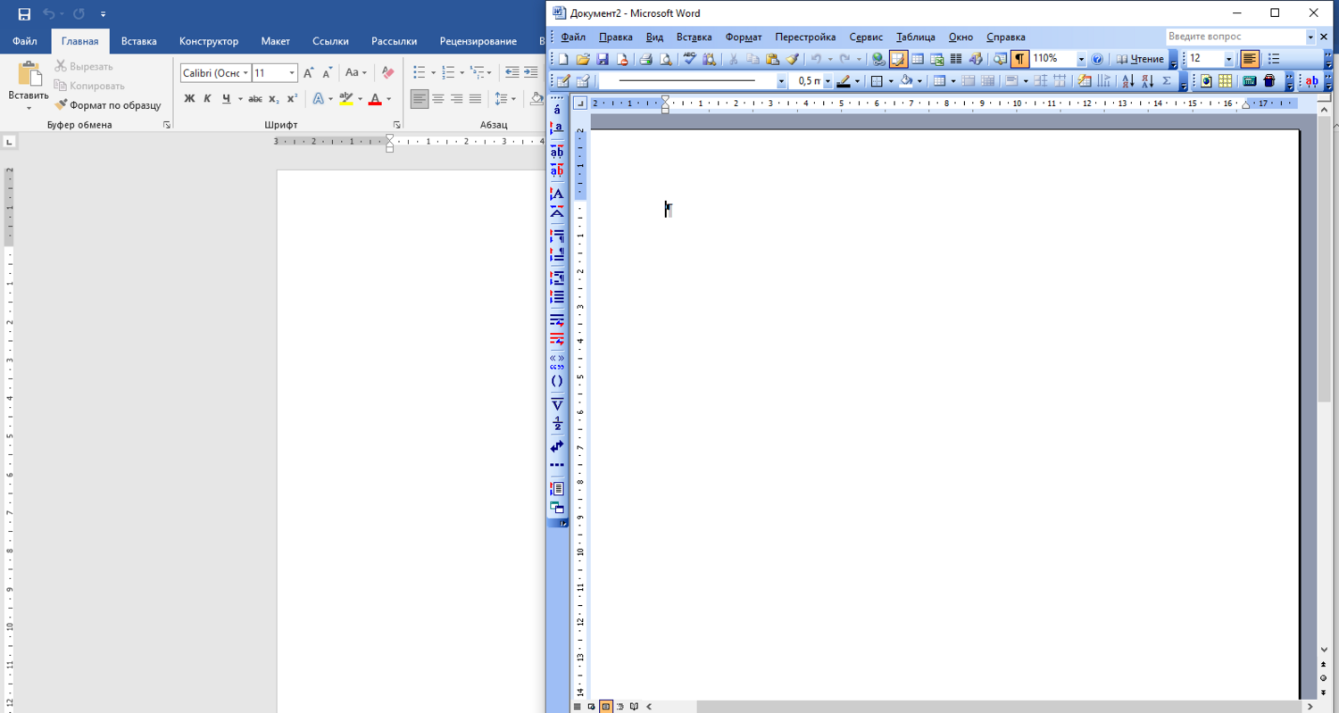Apply yellow text highlight color in ribbon
1339x713 pixels.
pyautogui.click(x=346, y=98)
